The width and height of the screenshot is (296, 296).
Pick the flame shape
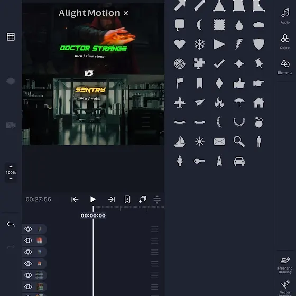click(x=219, y=103)
